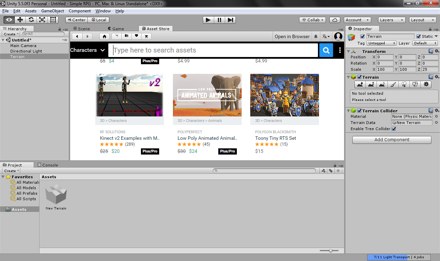Start Play mode
The height and width of the screenshot is (261, 440).
(208, 20)
